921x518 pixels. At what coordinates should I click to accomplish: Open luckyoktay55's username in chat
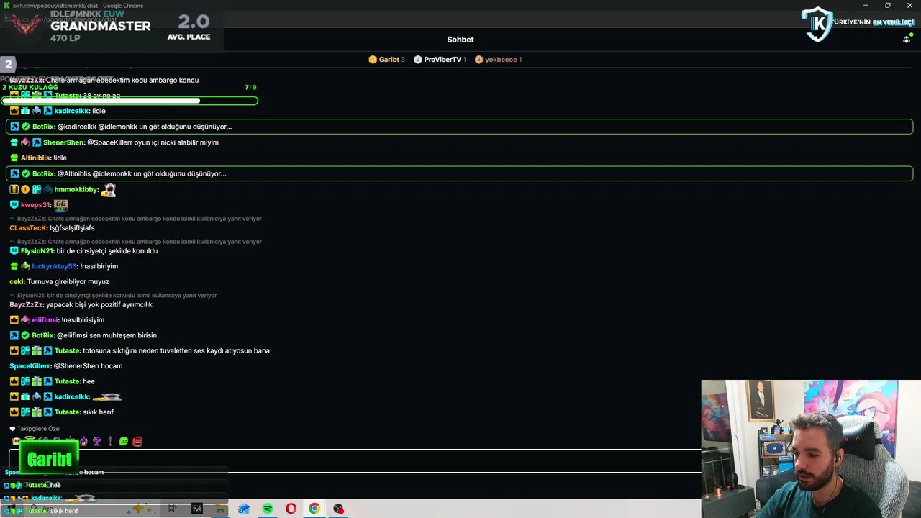(x=54, y=266)
